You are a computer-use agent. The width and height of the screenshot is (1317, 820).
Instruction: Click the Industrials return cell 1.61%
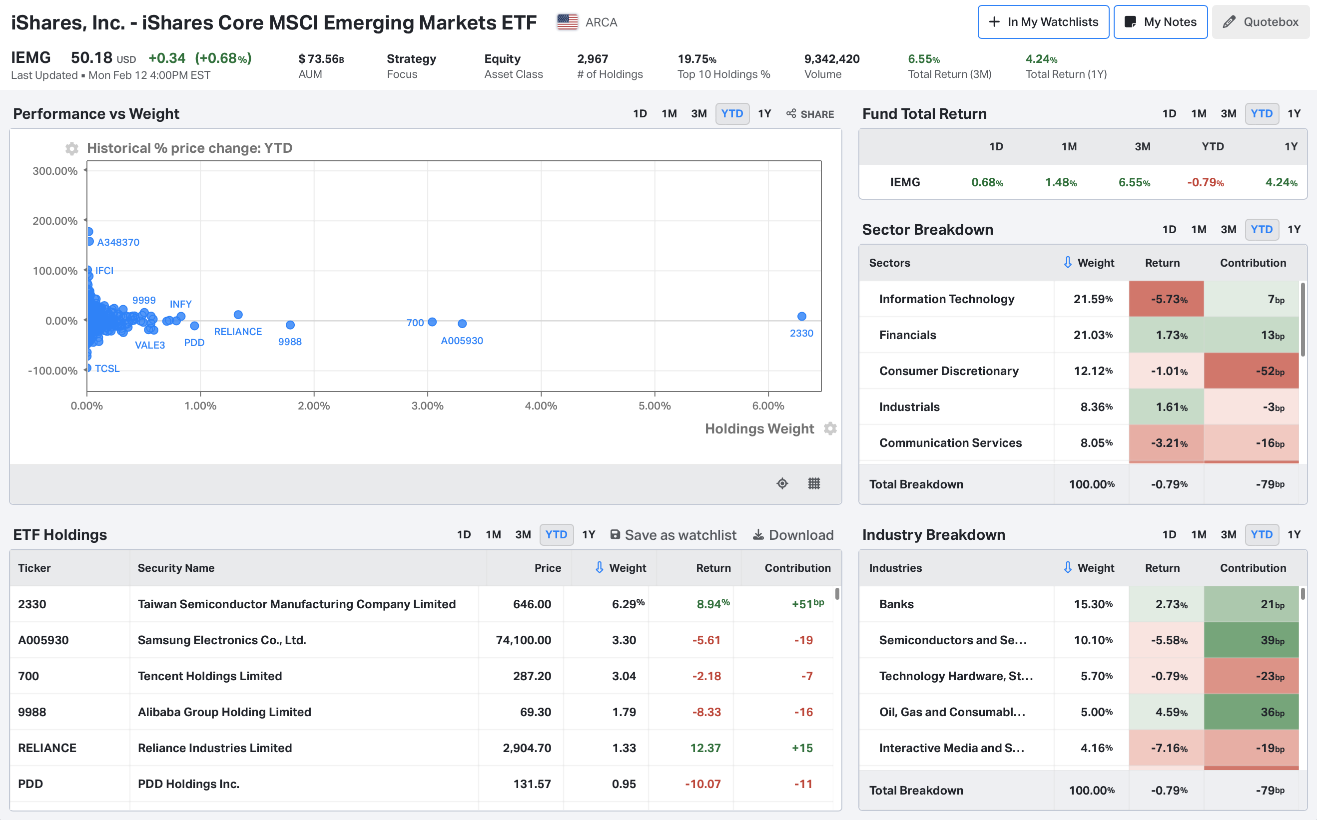click(1166, 407)
